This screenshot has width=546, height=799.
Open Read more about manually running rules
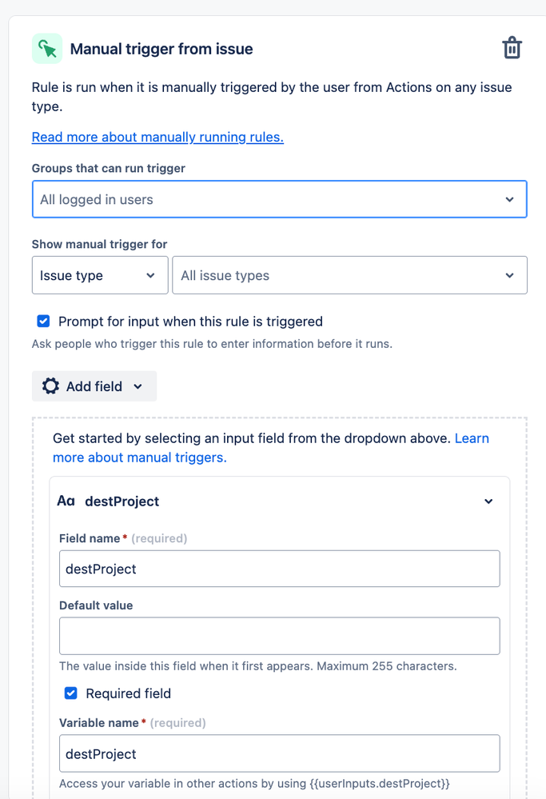coord(157,137)
